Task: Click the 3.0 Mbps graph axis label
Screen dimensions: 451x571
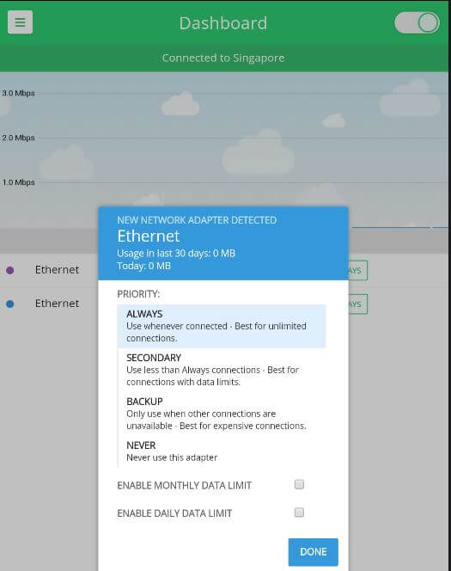Action: 18,93
